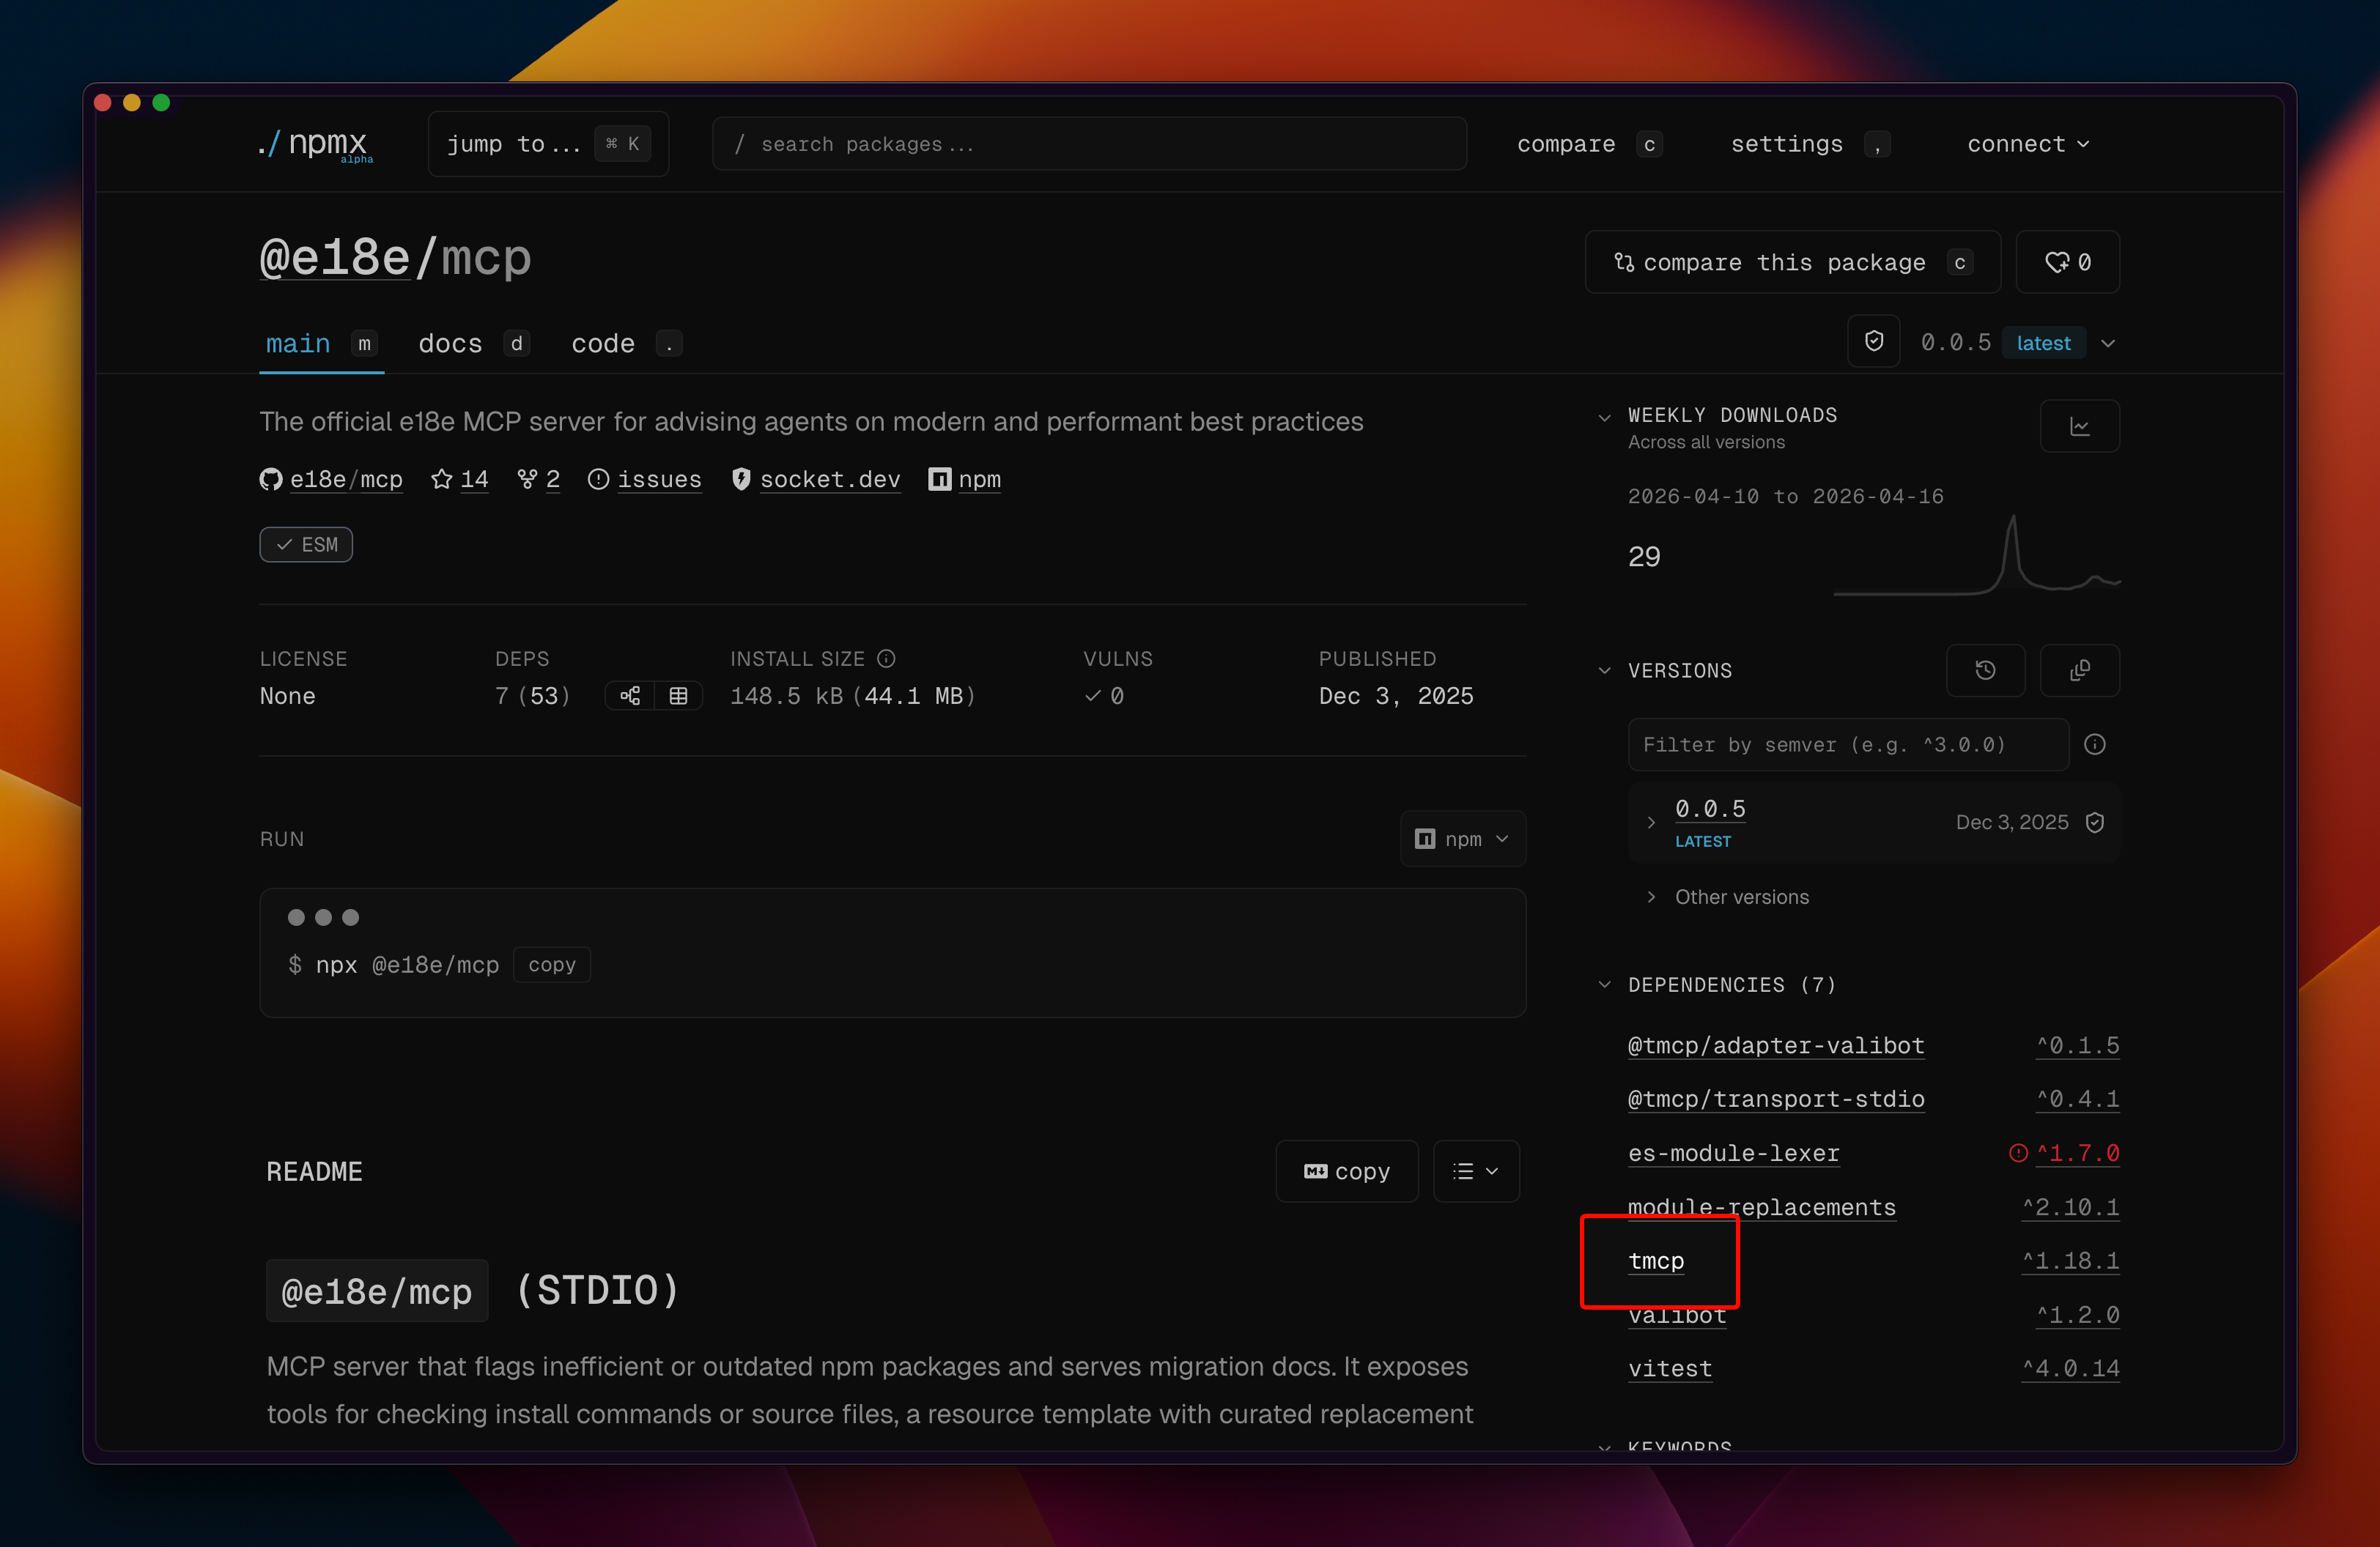Screen dimensions: 2380x1547
Task: Click the ^1.2.0 version range
Action: 2078,1315
